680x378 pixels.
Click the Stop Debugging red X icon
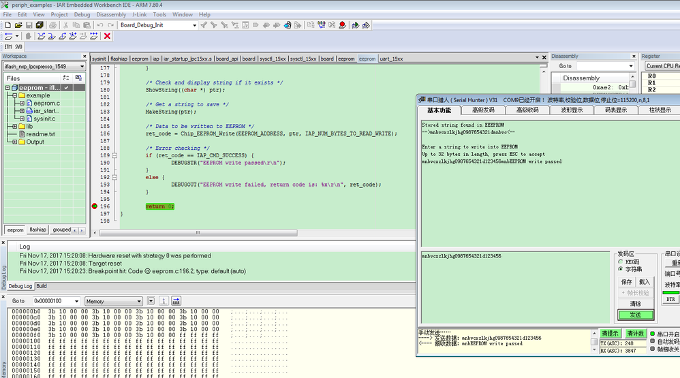[x=107, y=36]
